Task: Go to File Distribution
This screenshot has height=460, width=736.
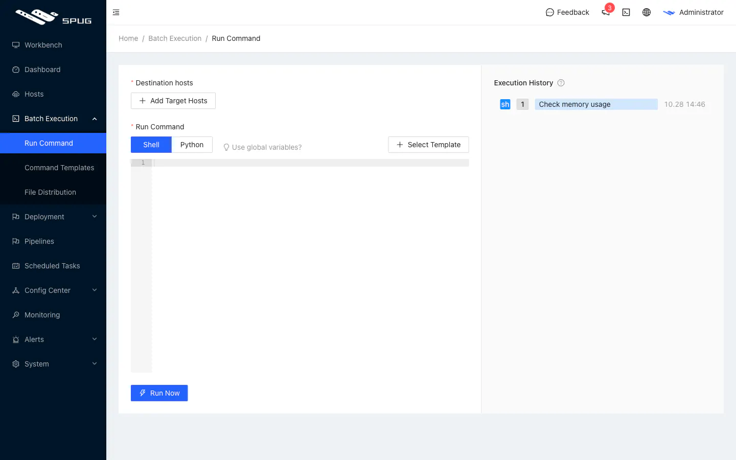Action: tap(53, 192)
